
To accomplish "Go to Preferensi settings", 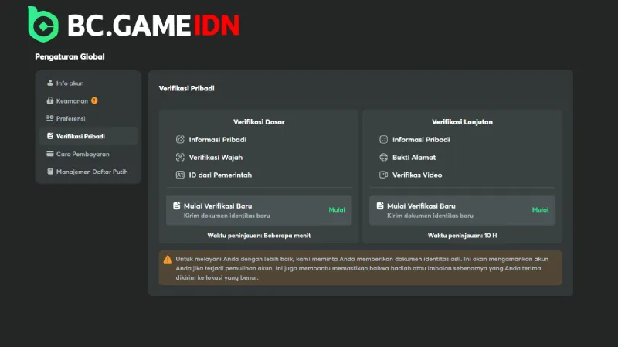I will tap(88, 119).
